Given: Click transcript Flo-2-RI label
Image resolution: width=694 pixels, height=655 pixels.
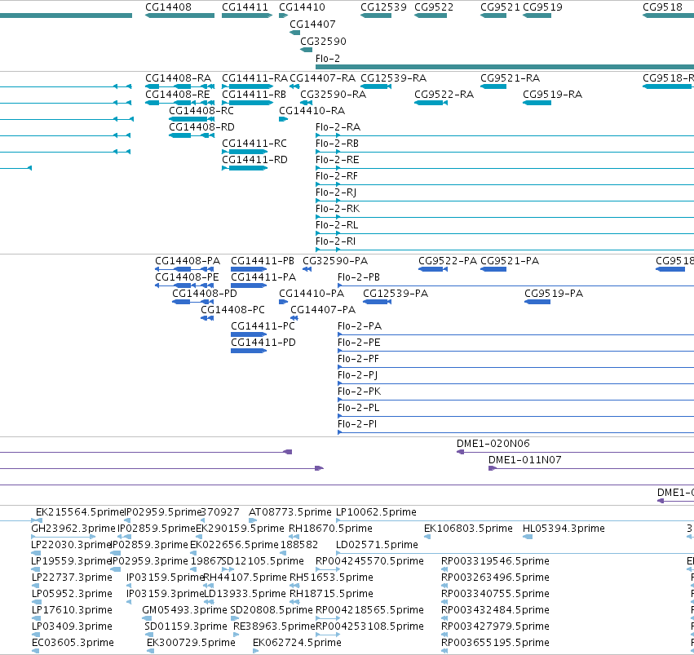Looking at the screenshot, I should click(335, 241).
